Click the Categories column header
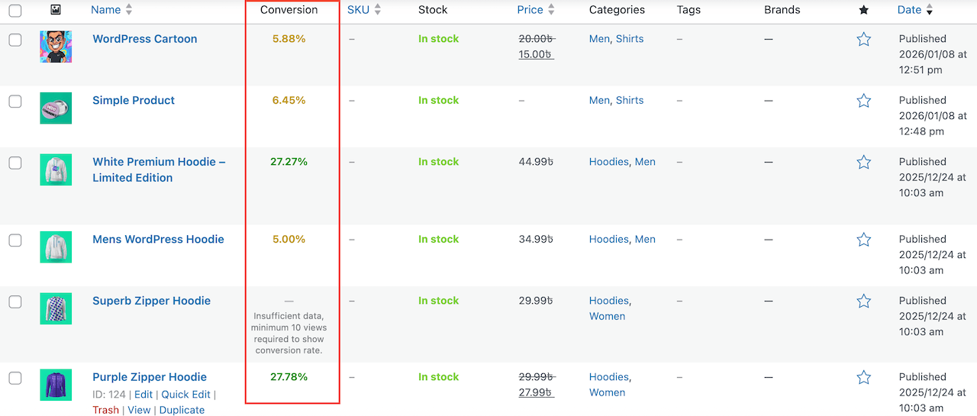Viewport: 977px width, 416px height. click(617, 10)
